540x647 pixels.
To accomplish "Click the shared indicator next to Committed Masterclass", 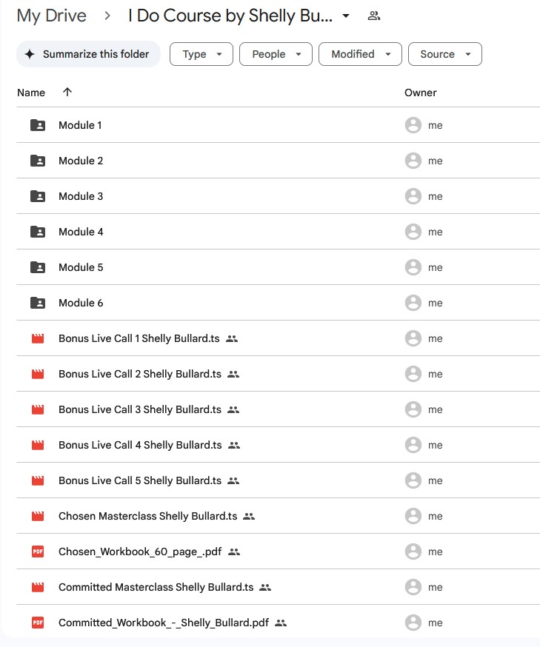I will (x=265, y=587).
